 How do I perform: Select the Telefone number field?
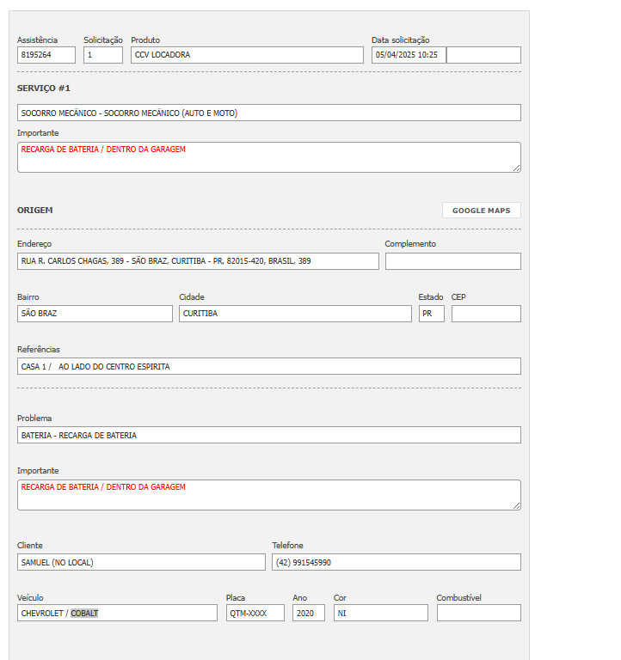coord(397,562)
